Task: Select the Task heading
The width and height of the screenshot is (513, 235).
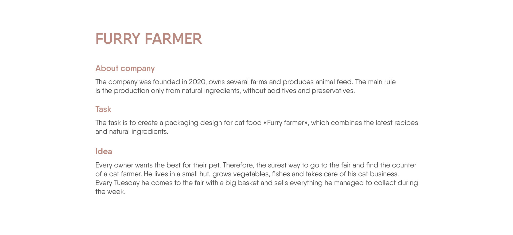Action: [x=103, y=109]
